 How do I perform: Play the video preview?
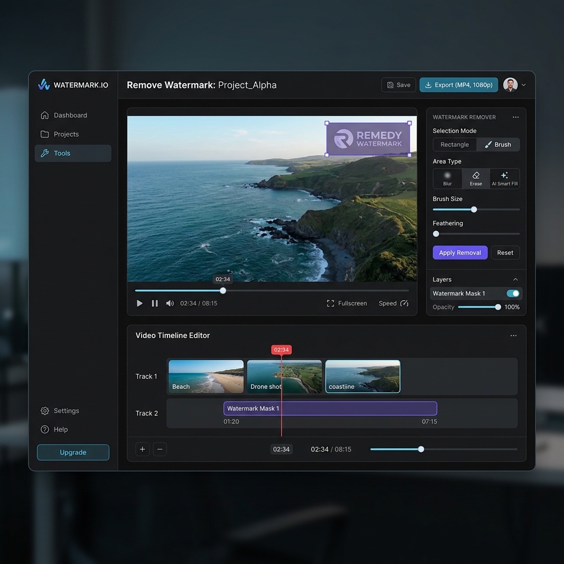pyautogui.click(x=139, y=303)
